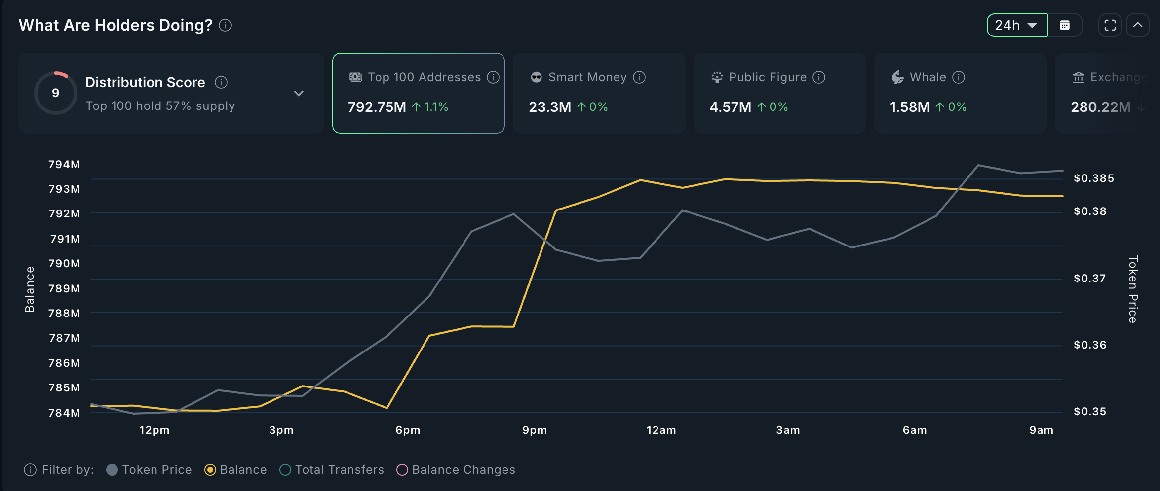
Task: Click the Distribution Score gauge ring
Action: (55, 93)
